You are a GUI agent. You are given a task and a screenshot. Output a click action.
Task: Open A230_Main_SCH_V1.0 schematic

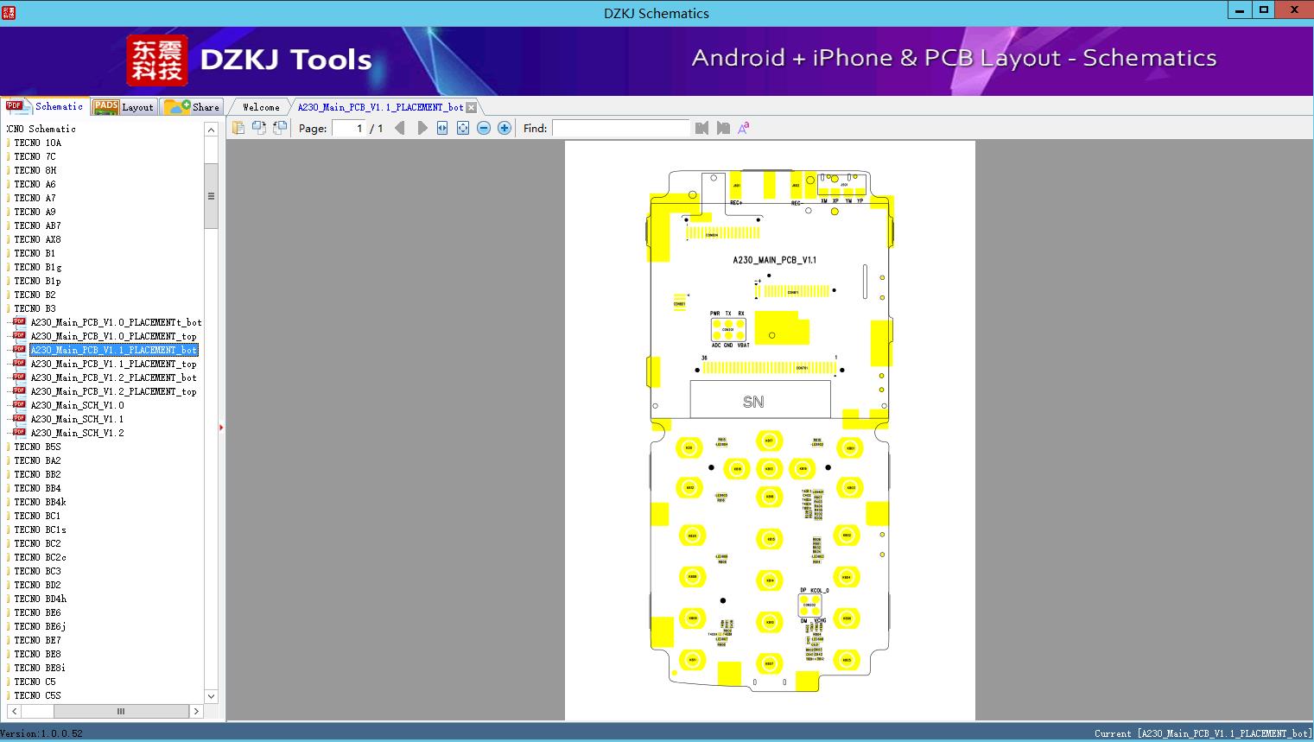[x=78, y=405]
